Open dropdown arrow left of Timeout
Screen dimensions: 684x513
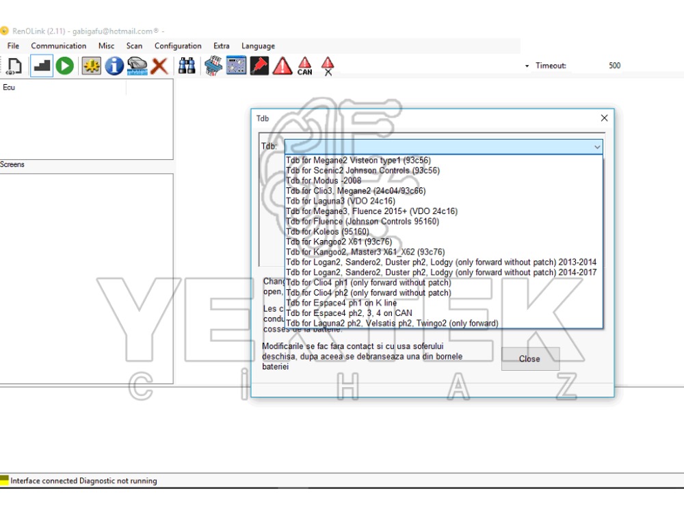pyautogui.click(x=527, y=66)
